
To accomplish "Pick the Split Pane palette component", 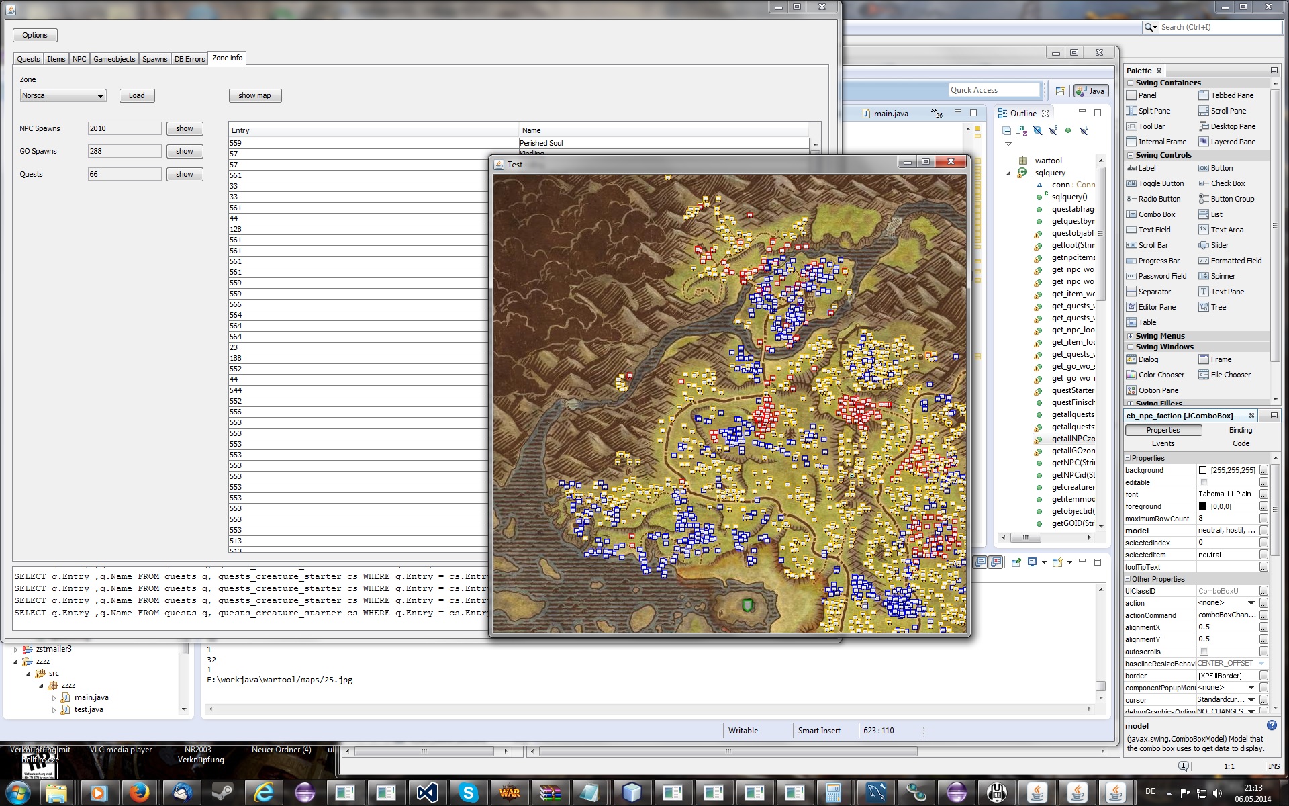I will 1149,111.
